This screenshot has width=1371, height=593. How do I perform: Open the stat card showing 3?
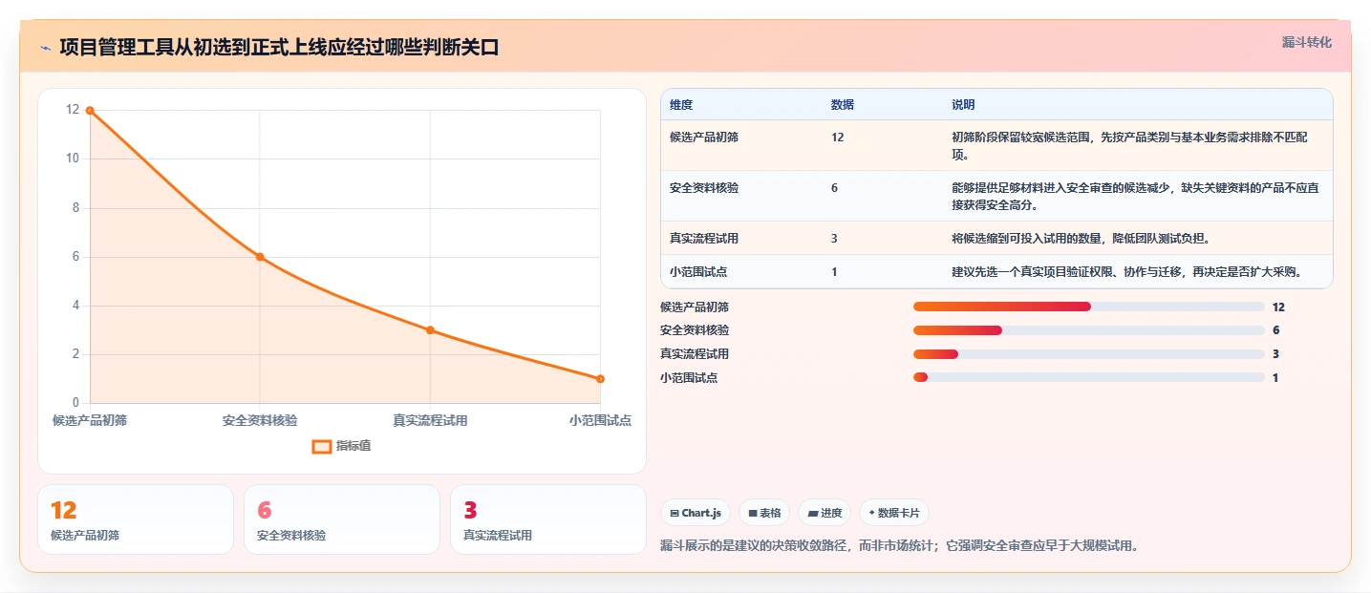pyautogui.click(x=548, y=519)
